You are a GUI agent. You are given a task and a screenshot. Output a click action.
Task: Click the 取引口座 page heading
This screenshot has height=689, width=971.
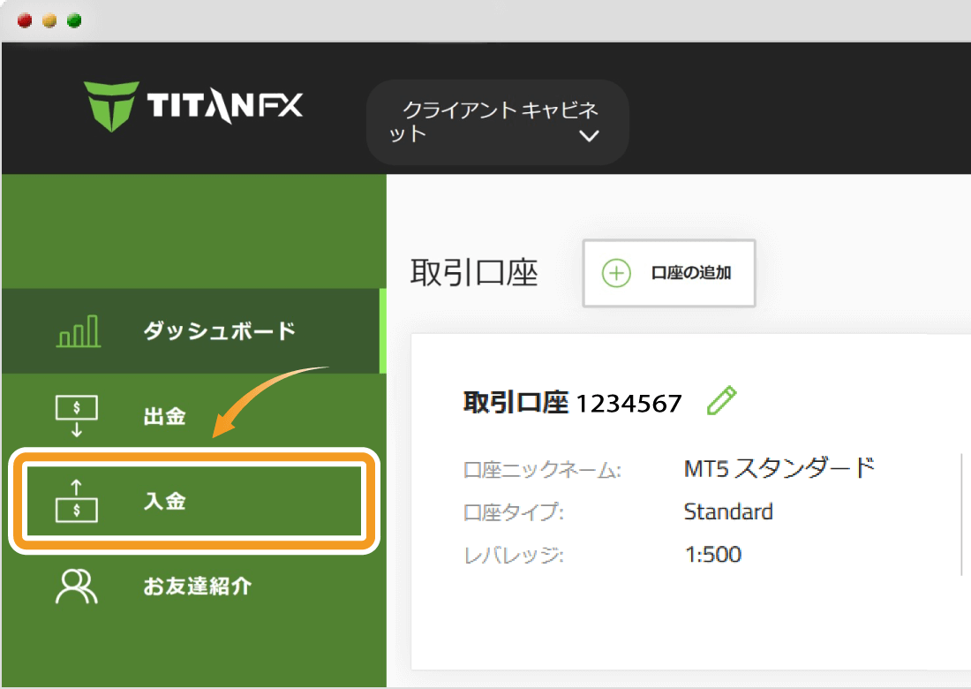(474, 273)
